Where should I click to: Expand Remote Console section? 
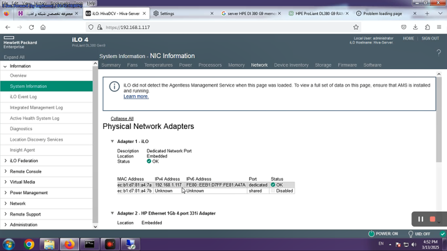pyautogui.click(x=5, y=171)
